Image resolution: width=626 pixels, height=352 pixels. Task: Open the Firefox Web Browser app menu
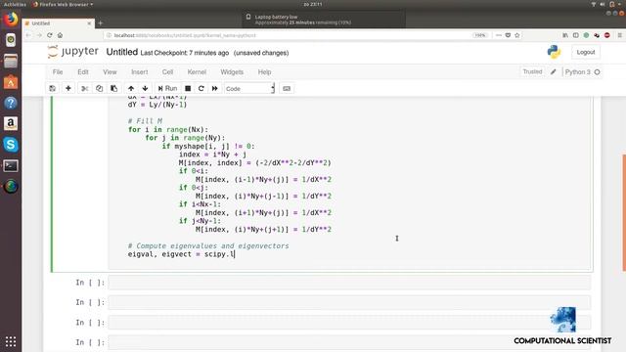63,4
